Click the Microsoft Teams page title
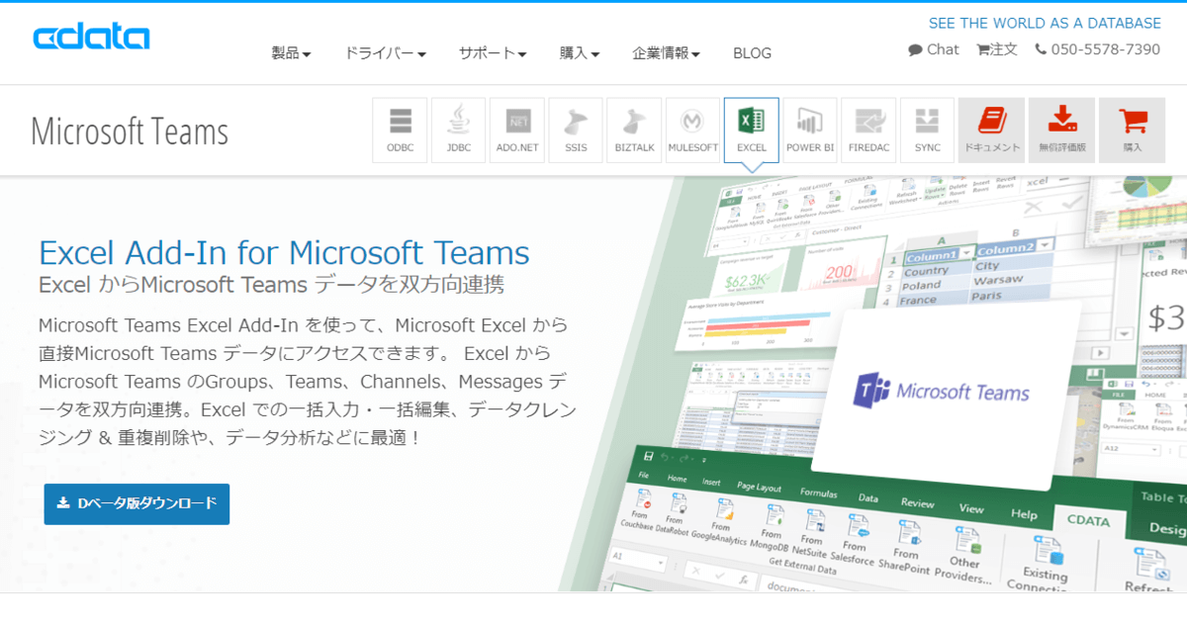1187x628 pixels. tap(130, 132)
